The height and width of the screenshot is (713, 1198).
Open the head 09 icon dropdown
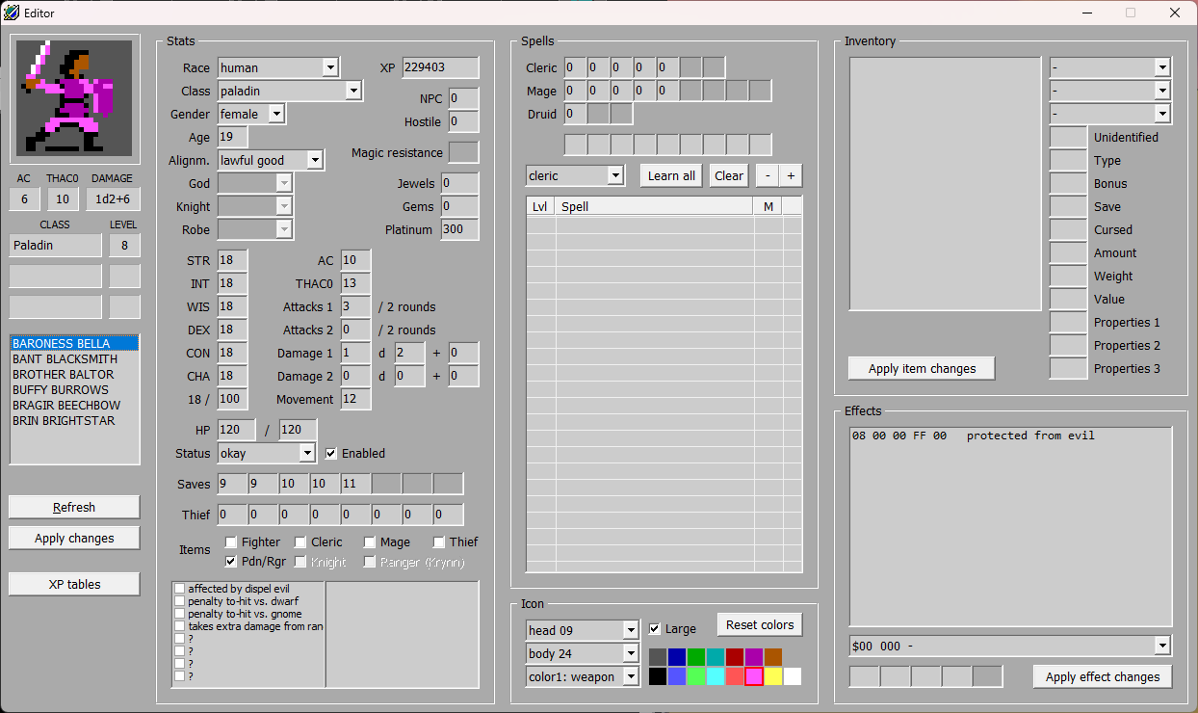click(x=582, y=630)
